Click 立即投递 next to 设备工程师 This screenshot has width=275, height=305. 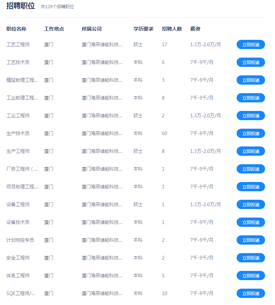pyautogui.click(x=250, y=204)
